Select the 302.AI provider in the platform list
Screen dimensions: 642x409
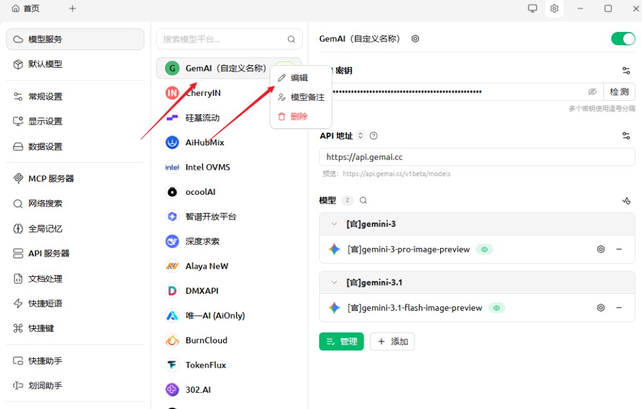coord(198,390)
